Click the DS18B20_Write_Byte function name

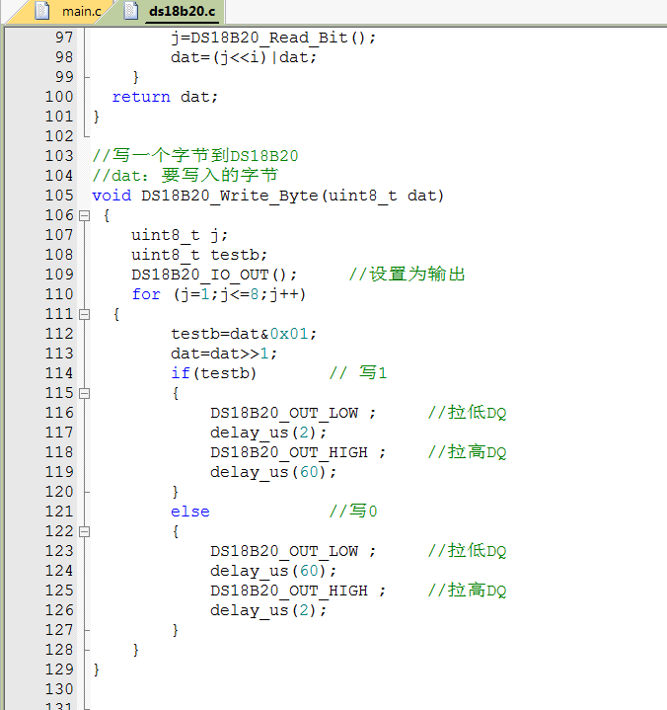[230, 197]
